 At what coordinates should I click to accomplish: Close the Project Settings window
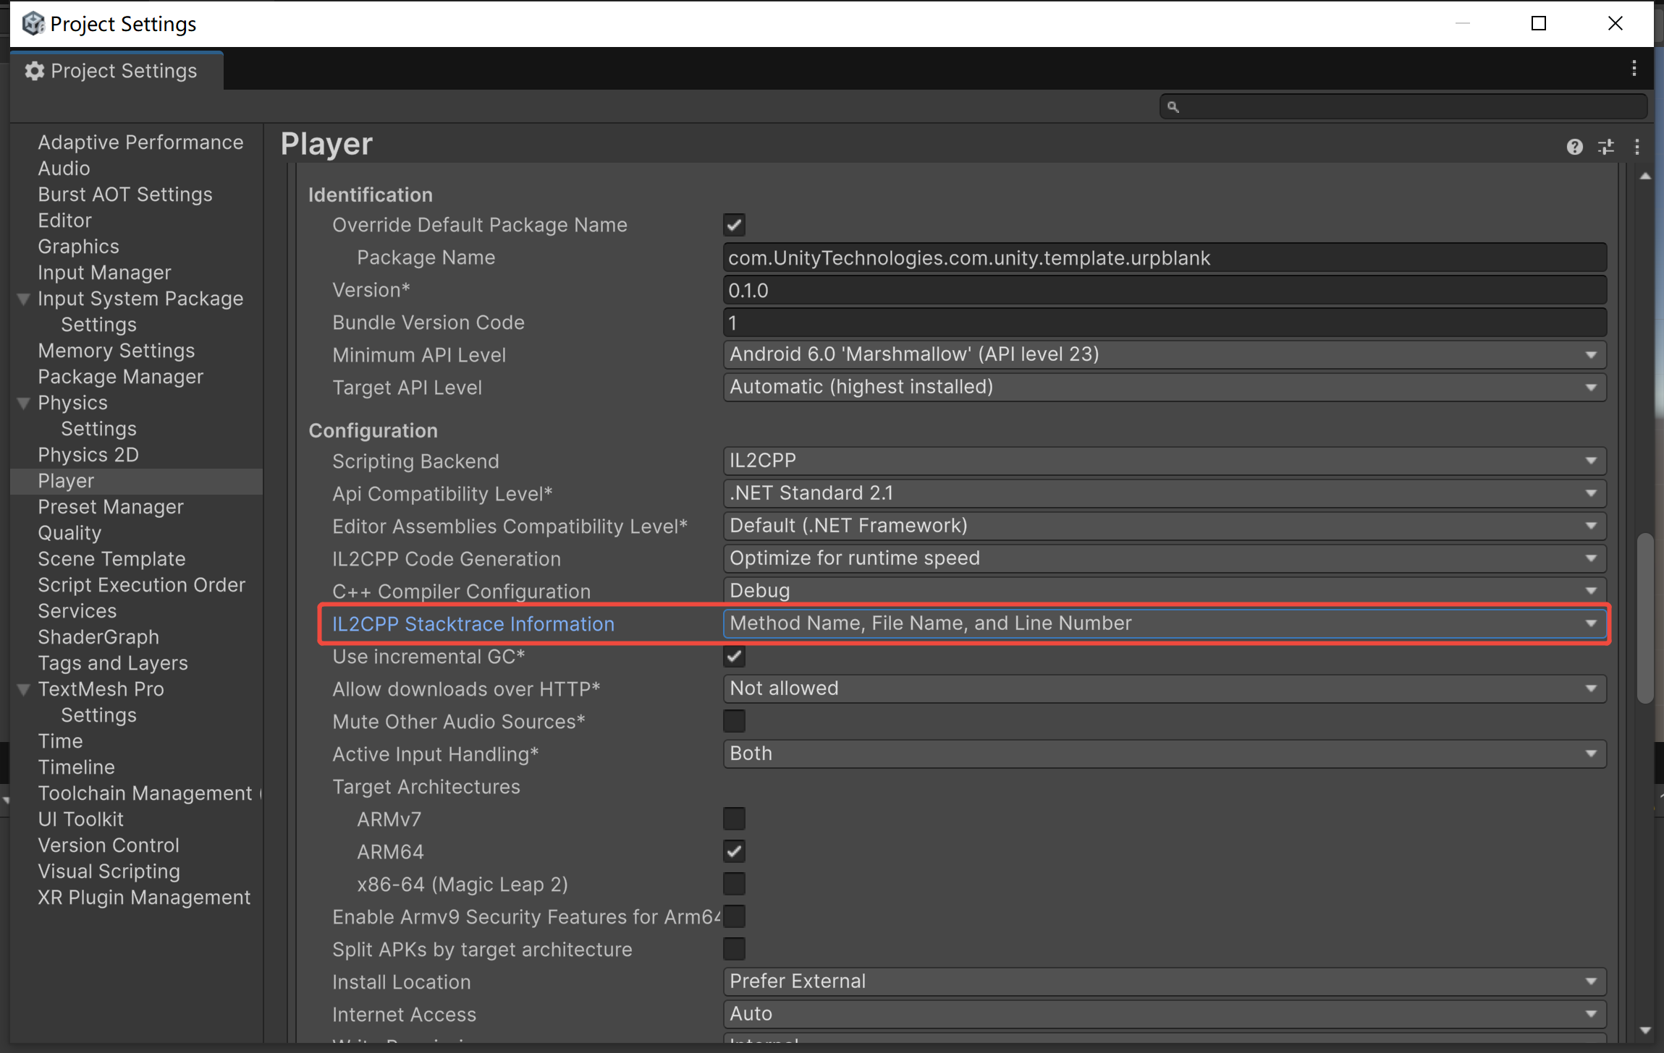pos(1615,23)
